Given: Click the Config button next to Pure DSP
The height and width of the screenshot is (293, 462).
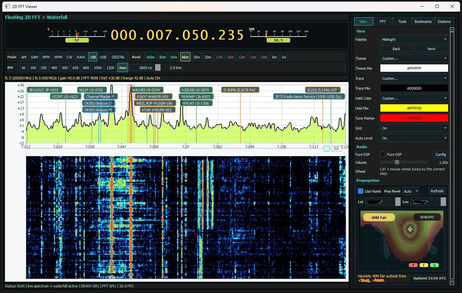Looking at the screenshot, I should click(x=440, y=154).
